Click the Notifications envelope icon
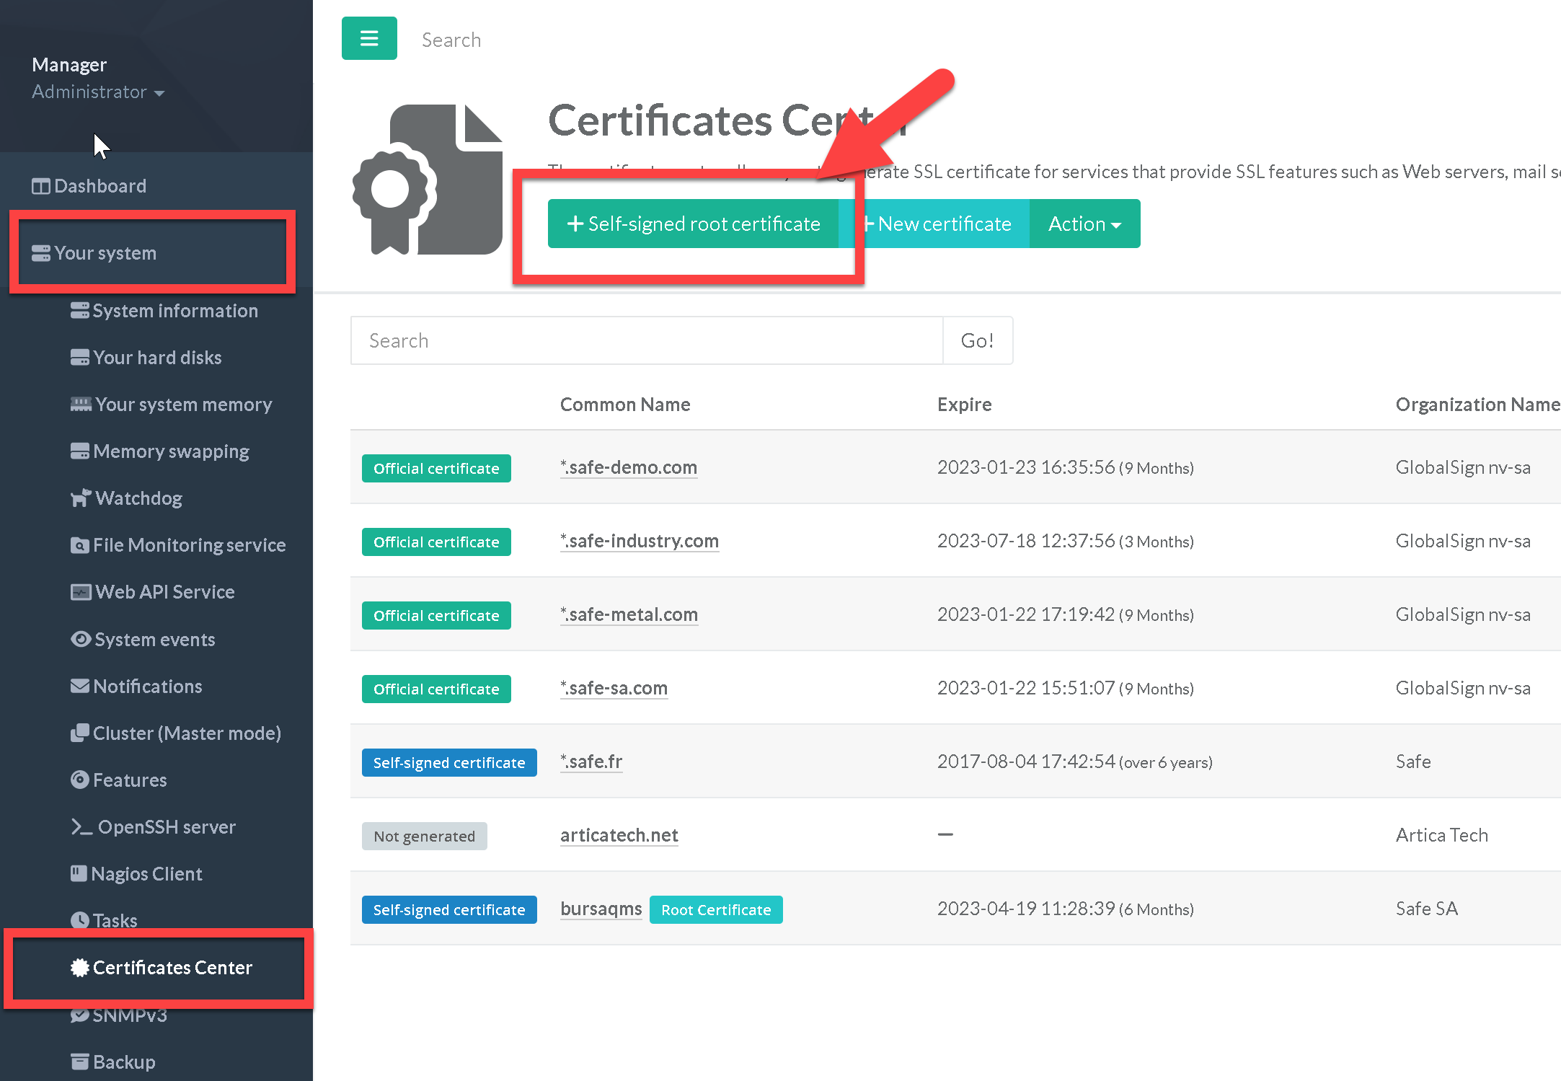The image size is (1561, 1081). [80, 686]
